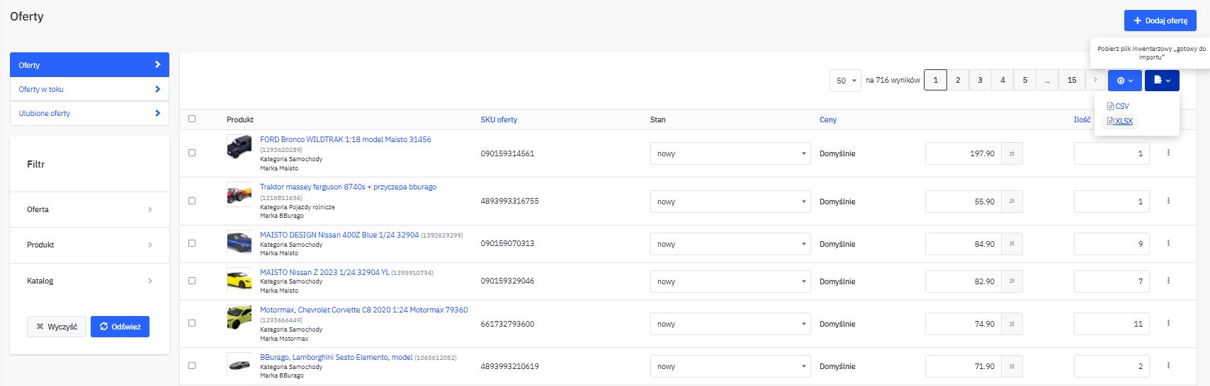Open the blue settings actions dropdown

click(1124, 81)
